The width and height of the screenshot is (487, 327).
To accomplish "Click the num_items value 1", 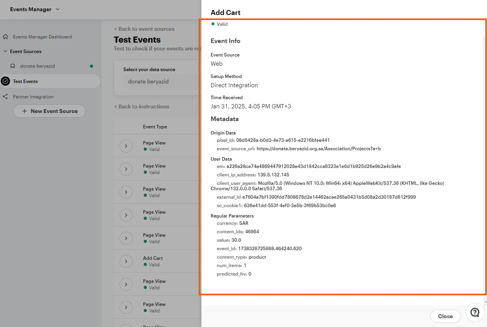I will (245, 266).
